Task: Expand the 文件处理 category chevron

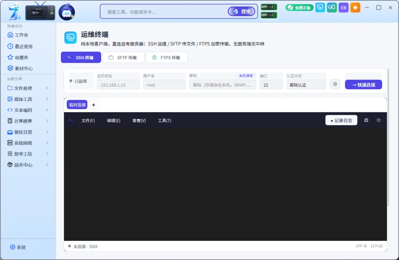Action: click(x=47, y=88)
